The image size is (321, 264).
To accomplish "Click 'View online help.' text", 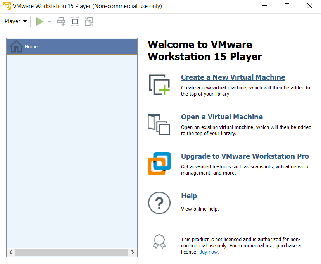I will [200, 209].
